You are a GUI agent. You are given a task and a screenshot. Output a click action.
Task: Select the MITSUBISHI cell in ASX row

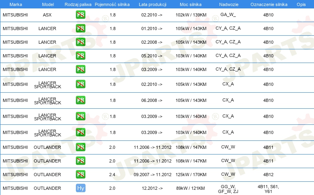pyautogui.click(x=15, y=15)
